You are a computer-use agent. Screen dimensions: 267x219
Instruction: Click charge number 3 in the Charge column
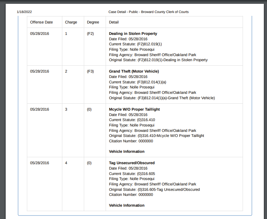[66, 109]
